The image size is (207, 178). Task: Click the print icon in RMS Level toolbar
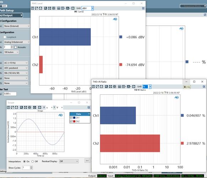pyautogui.click(x=41, y=8)
